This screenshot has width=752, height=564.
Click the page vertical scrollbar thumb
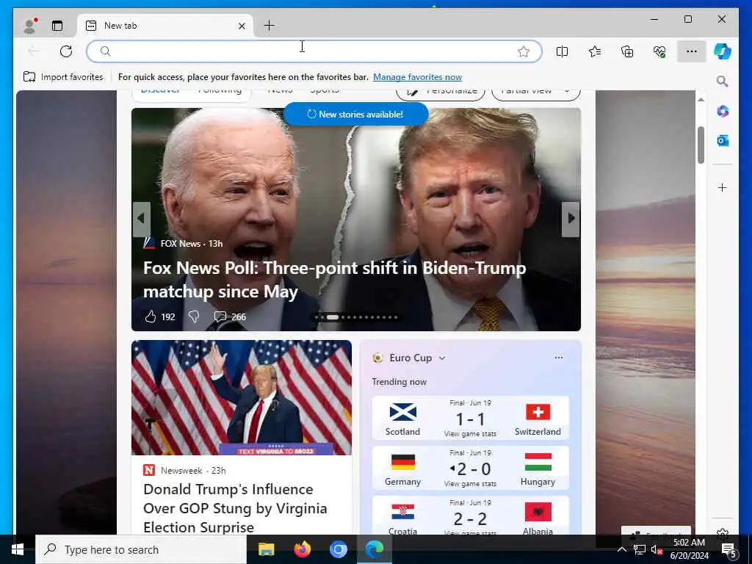pos(701,145)
